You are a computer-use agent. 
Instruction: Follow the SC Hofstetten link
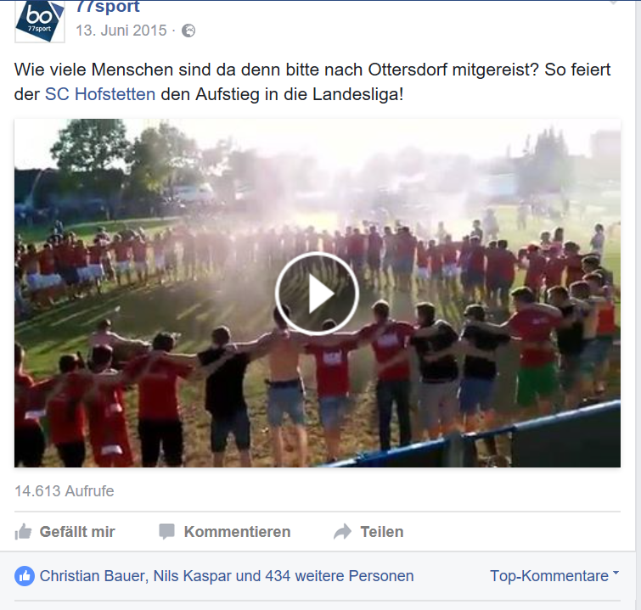100,94
